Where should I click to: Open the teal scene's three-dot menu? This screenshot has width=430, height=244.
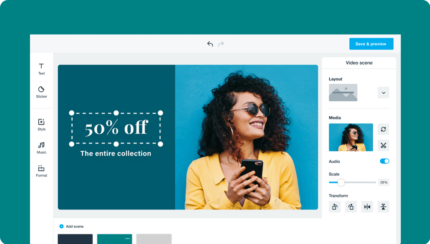click(x=128, y=238)
